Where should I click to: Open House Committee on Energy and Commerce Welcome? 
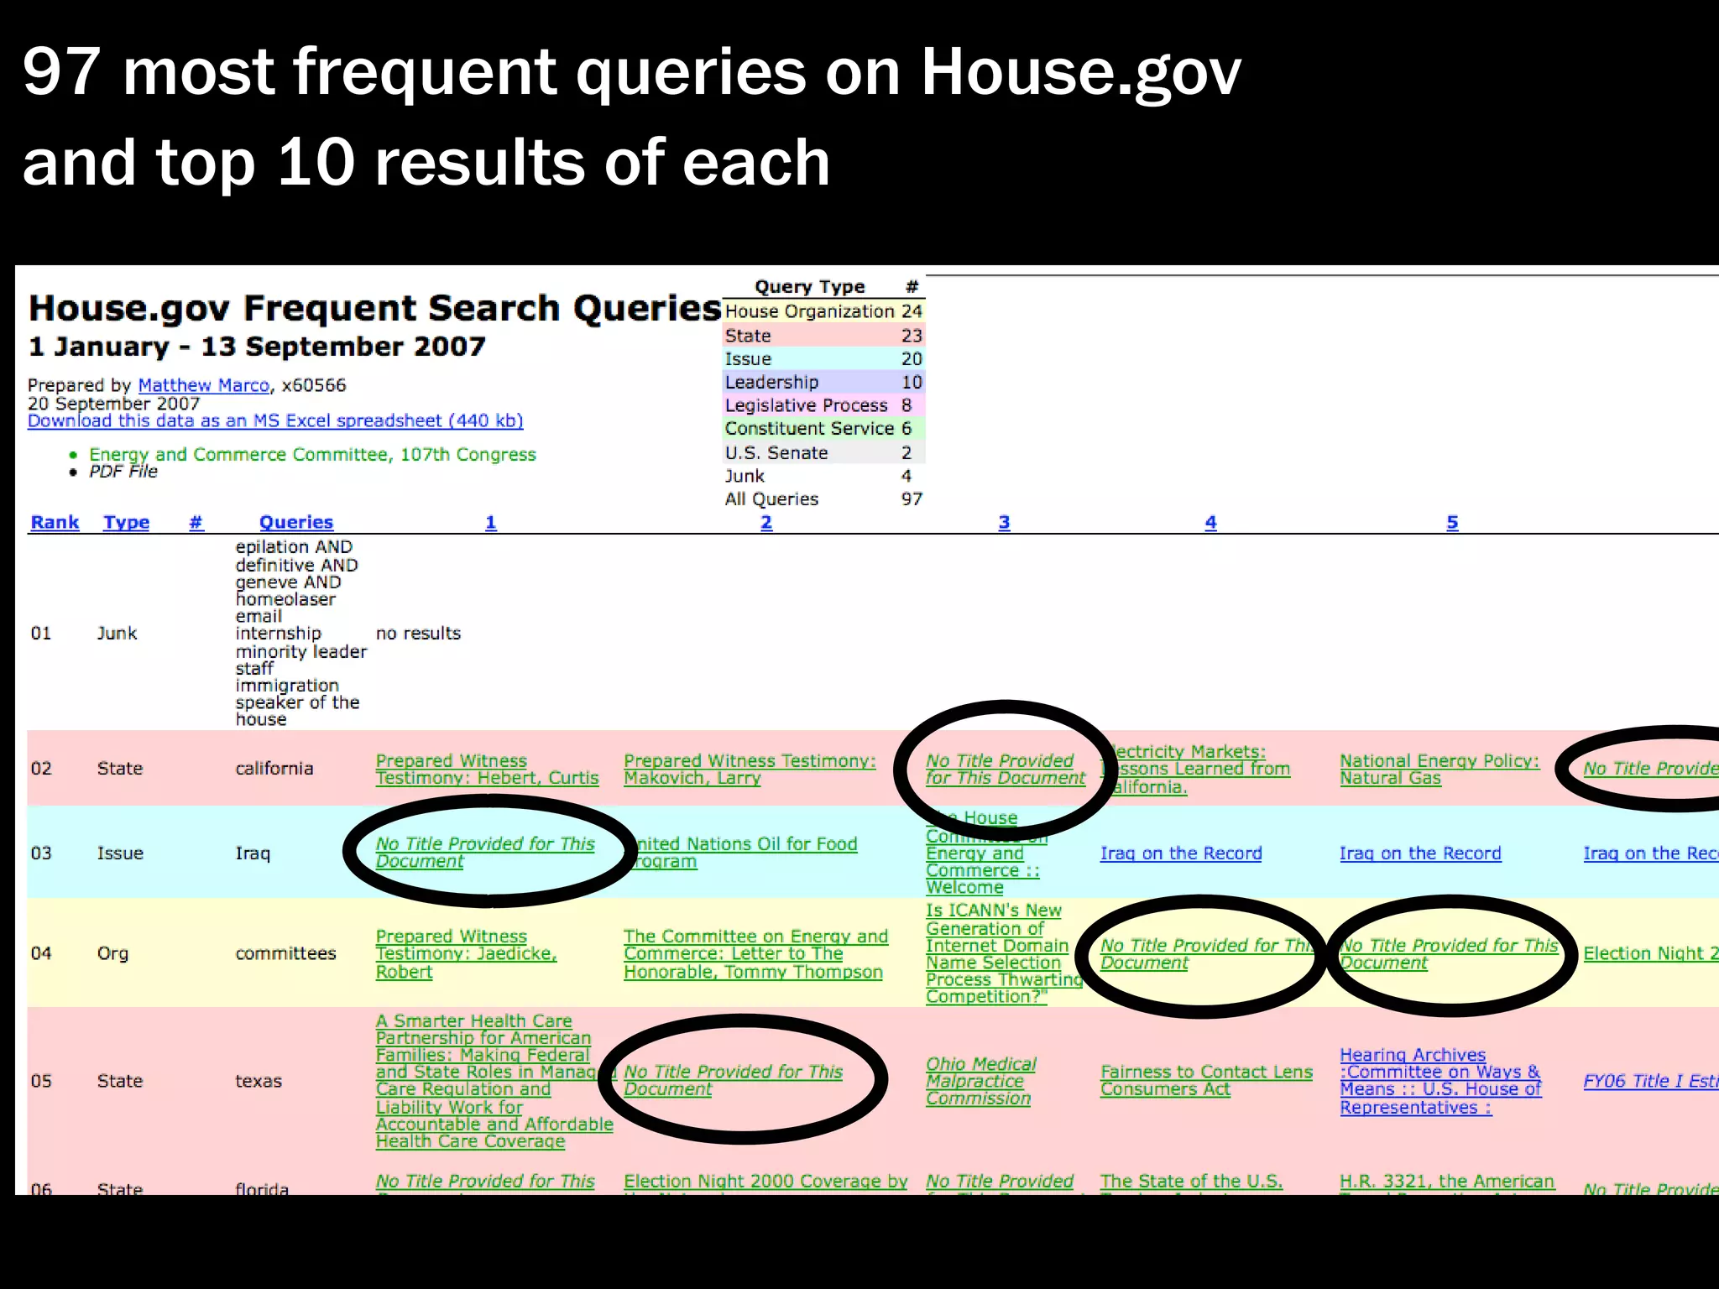tap(985, 852)
